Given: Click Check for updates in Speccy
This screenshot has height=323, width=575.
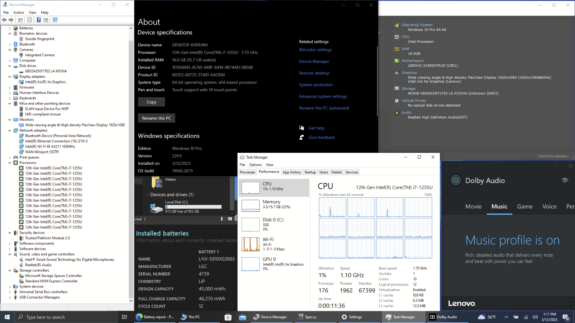Looking at the screenshot, I should (554, 156).
